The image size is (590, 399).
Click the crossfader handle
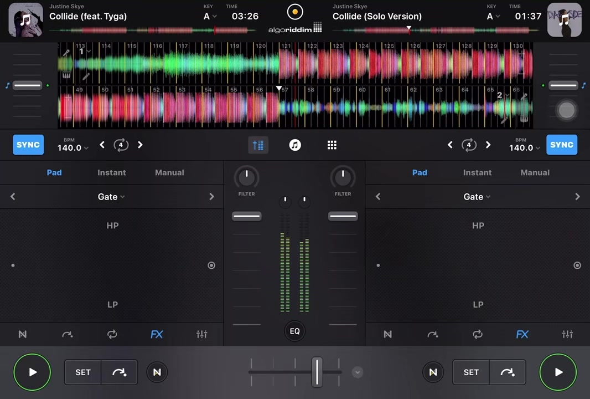pyautogui.click(x=317, y=372)
